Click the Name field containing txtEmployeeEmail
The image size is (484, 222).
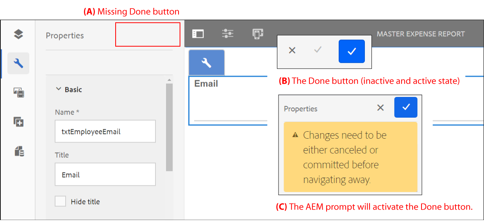(105, 131)
